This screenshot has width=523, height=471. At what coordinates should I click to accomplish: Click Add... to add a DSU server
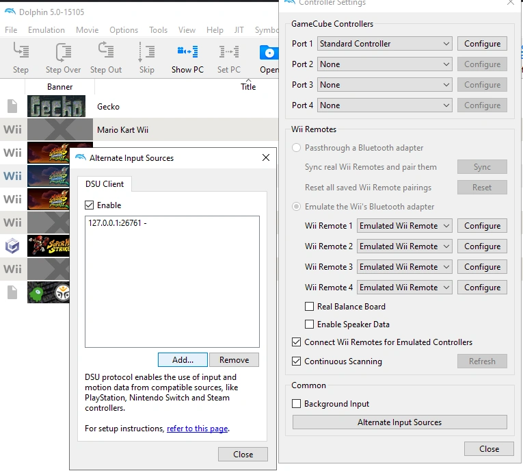[183, 360]
